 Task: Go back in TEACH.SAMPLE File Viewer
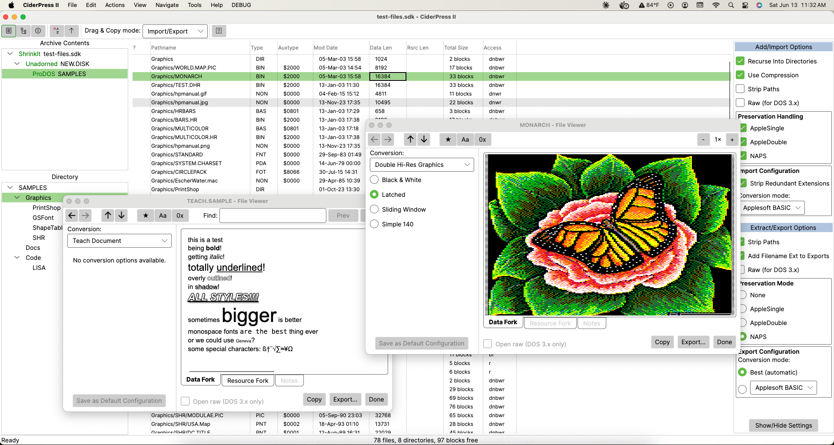pyautogui.click(x=72, y=216)
